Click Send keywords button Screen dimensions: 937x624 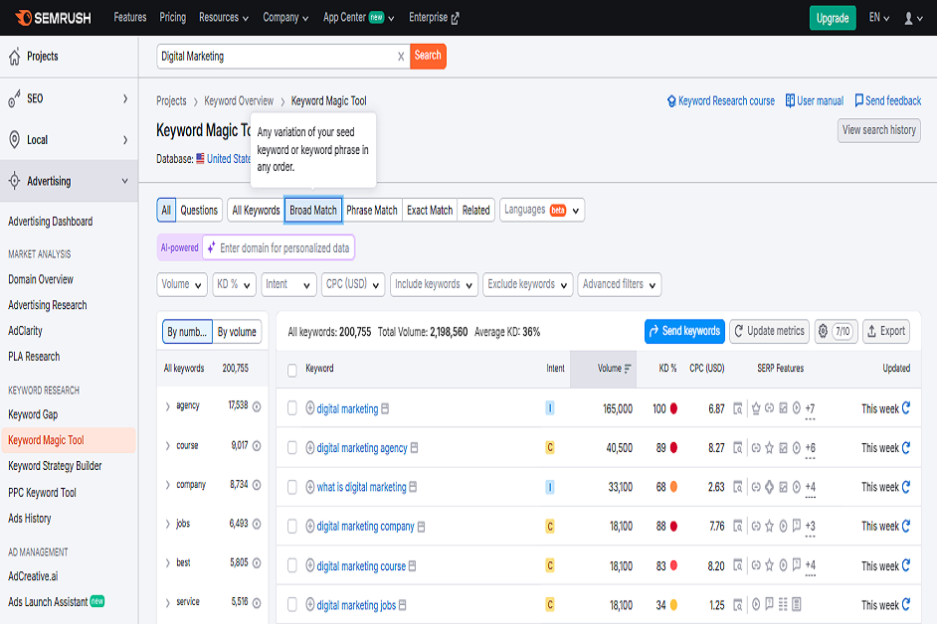click(684, 332)
